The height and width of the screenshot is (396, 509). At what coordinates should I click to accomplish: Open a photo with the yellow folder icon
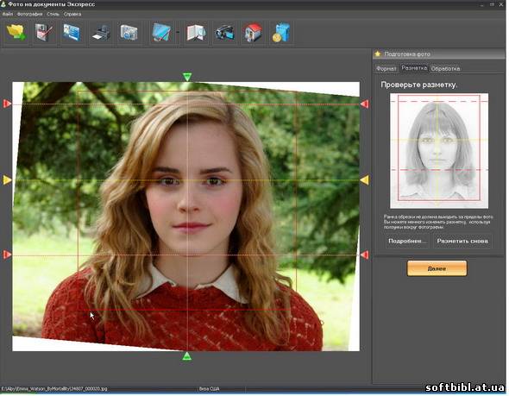point(16,33)
